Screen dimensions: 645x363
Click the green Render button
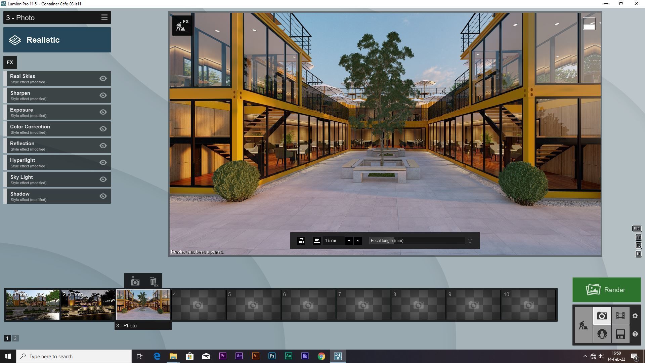pyautogui.click(x=606, y=290)
